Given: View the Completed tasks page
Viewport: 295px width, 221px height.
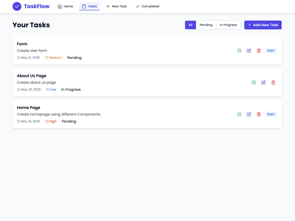Looking at the screenshot, I should [147, 6].
